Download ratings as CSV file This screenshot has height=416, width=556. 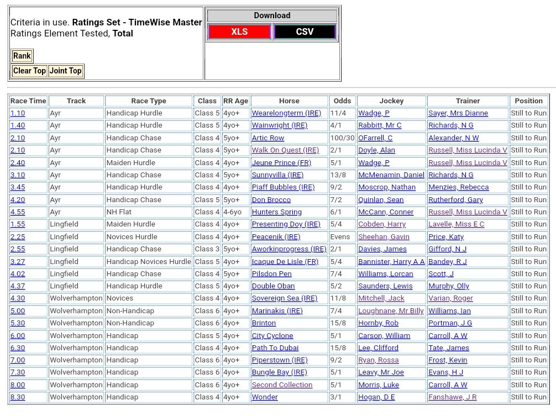pyautogui.click(x=305, y=32)
